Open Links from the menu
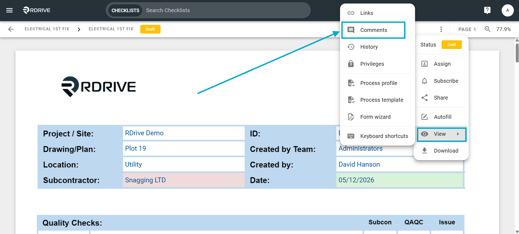Screen dimensions: 519x234 [377, 13]
